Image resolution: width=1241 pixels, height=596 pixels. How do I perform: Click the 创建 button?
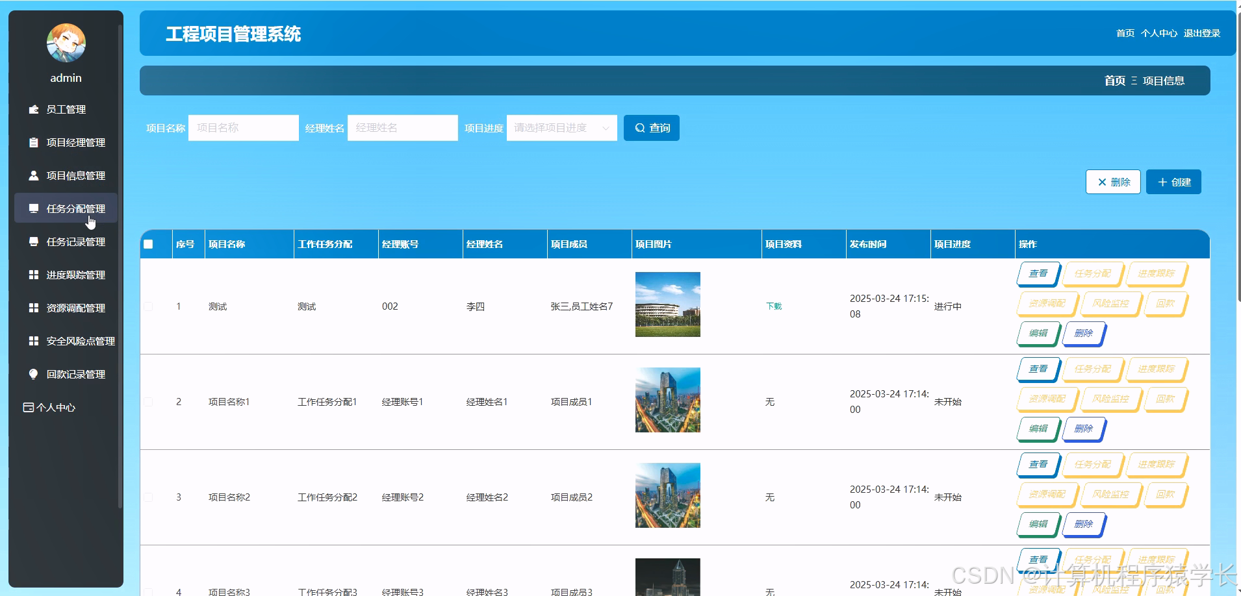point(1173,182)
